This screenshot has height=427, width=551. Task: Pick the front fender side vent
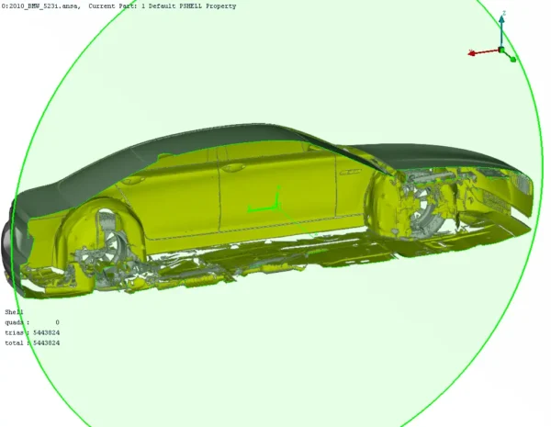[x=350, y=173]
